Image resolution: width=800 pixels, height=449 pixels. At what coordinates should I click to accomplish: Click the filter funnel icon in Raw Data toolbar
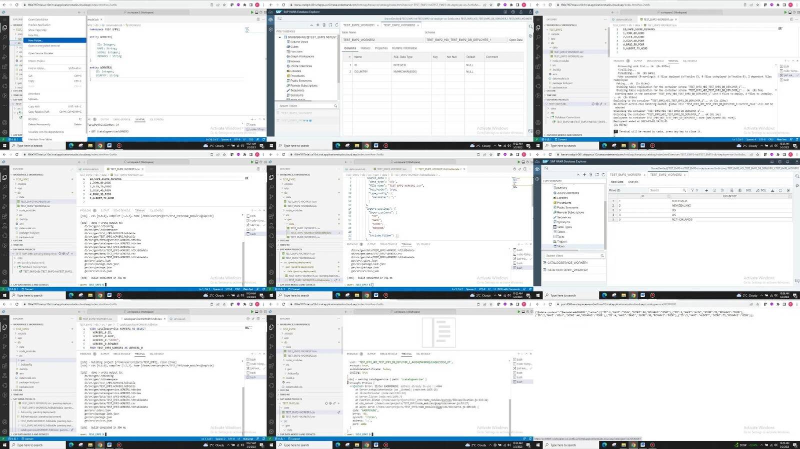point(692,190)
